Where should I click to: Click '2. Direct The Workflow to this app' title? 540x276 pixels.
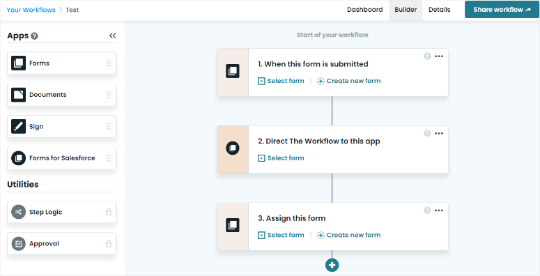pos(319,141)
